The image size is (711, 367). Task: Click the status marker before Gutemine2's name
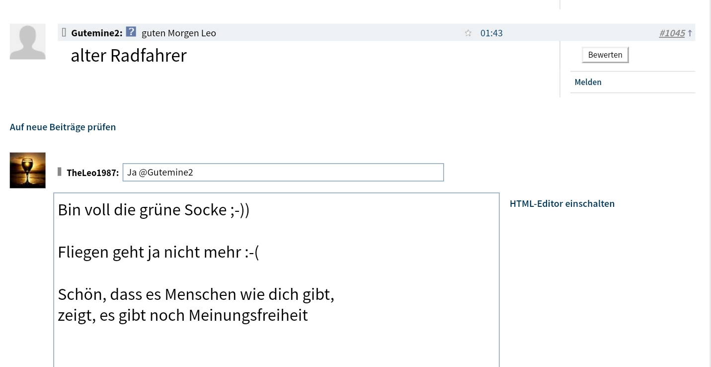coord(64,33)
